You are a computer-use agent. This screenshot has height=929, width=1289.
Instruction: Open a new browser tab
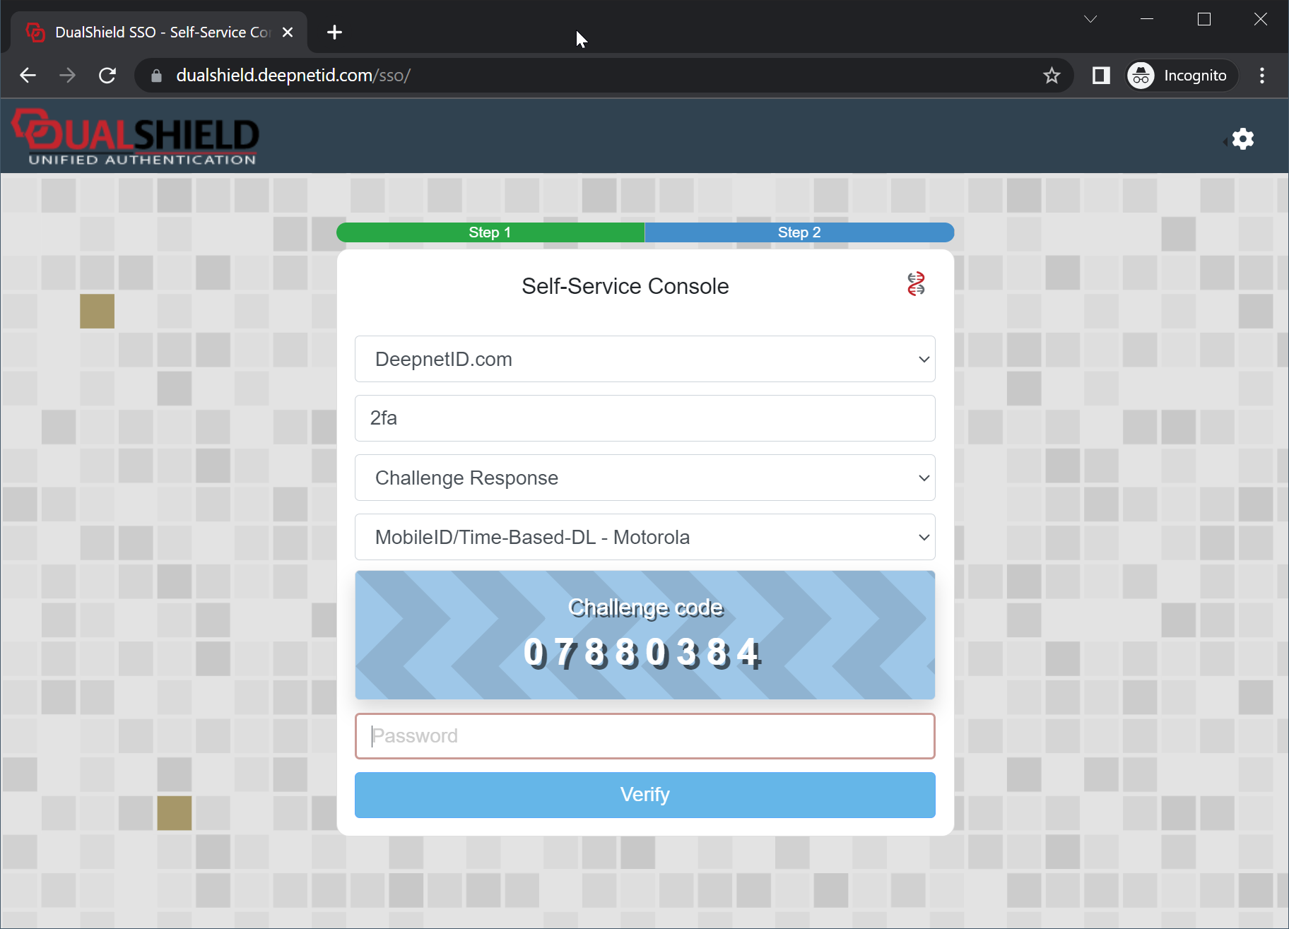click(334, 32)
